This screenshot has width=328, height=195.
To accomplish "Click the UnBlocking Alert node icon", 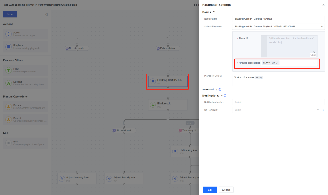I will click(x=175, y=151).
